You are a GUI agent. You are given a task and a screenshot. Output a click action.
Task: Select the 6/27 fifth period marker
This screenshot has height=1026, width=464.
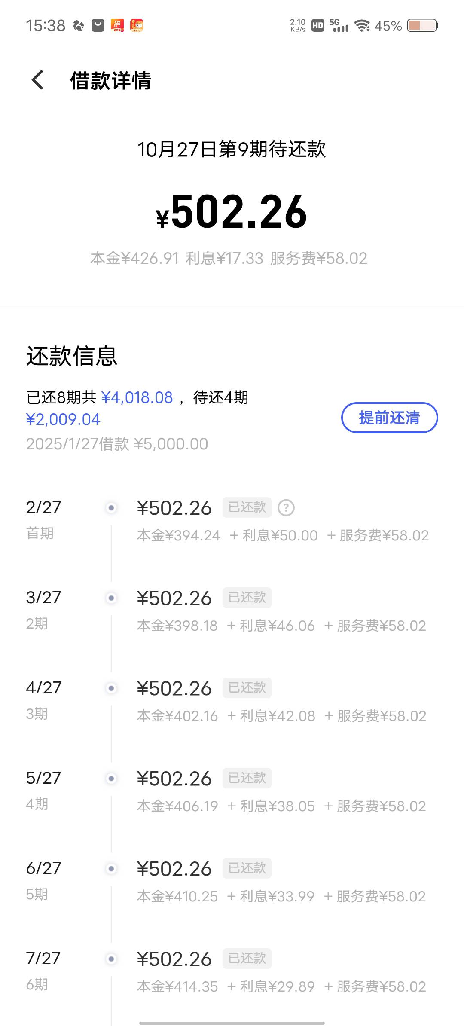click(111, 869)
